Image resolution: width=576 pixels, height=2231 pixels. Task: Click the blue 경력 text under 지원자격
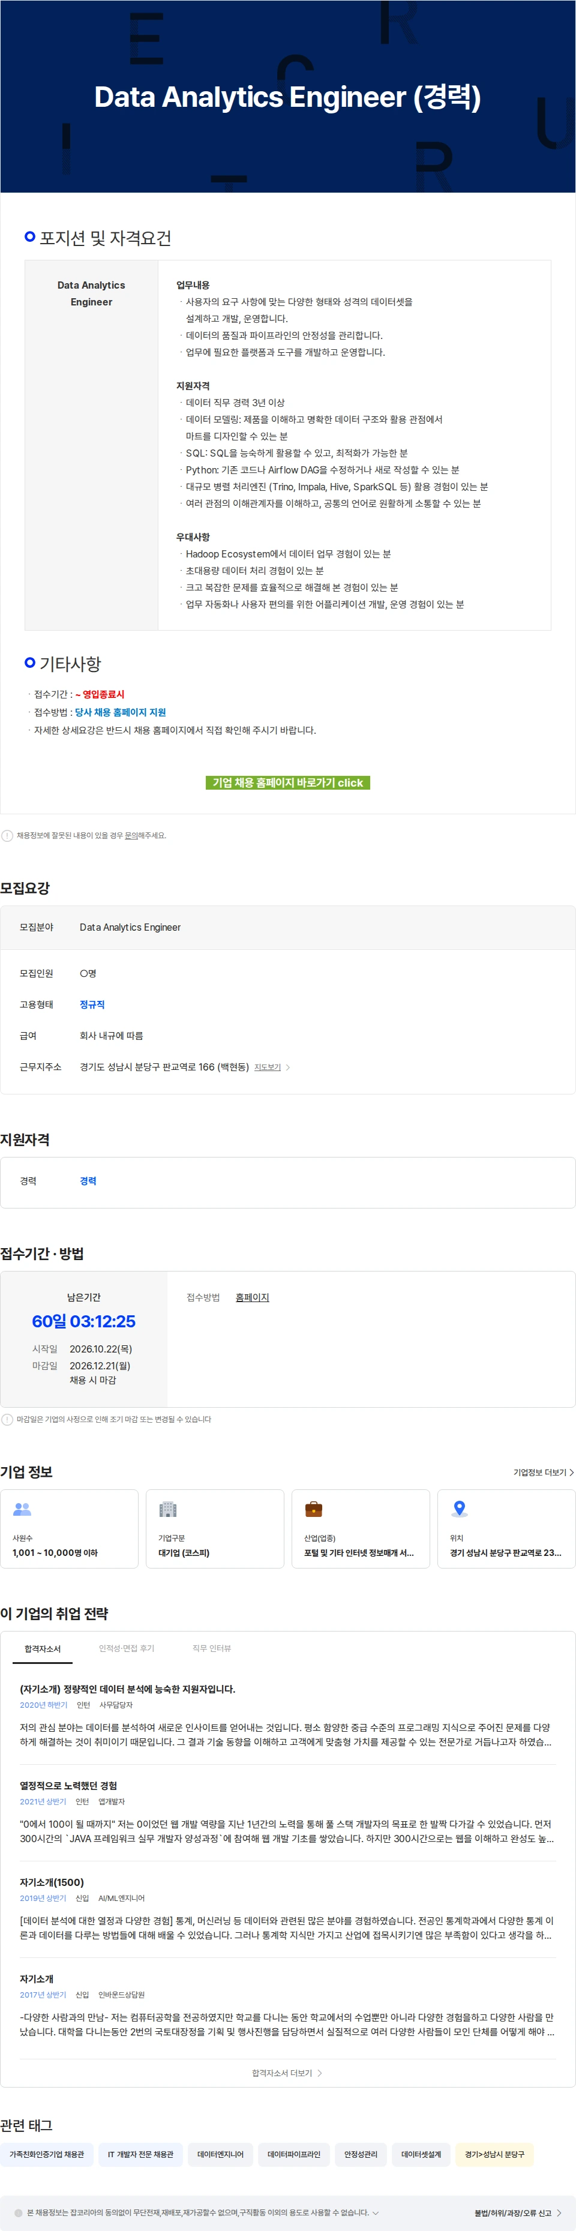tap(88, 1182)
